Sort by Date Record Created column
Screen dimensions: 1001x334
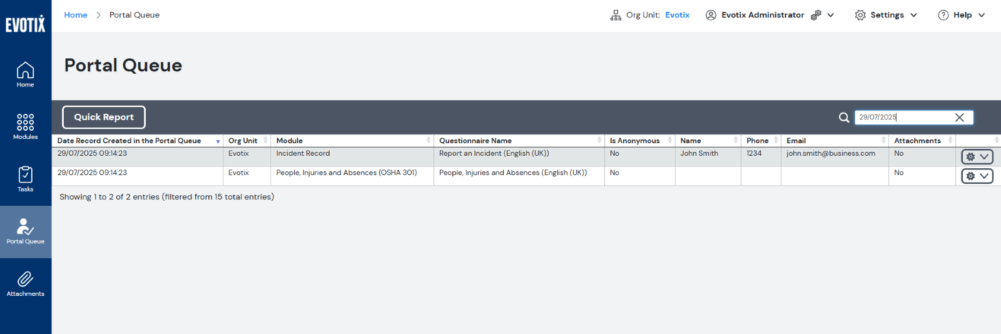[129, 141]
